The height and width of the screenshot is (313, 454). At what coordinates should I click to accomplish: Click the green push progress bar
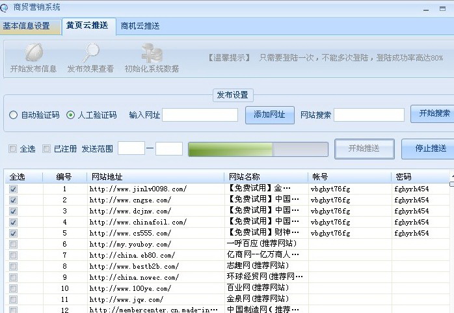coord(258,149)
